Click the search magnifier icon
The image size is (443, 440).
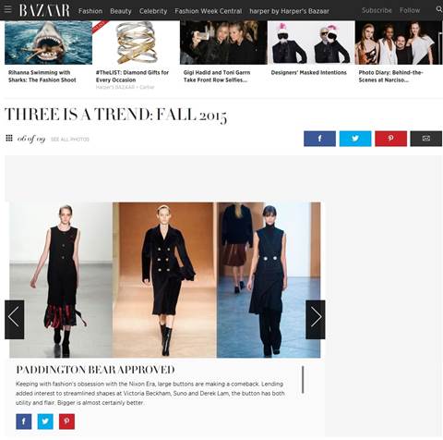pyautogui.click(x=439, y=9)
